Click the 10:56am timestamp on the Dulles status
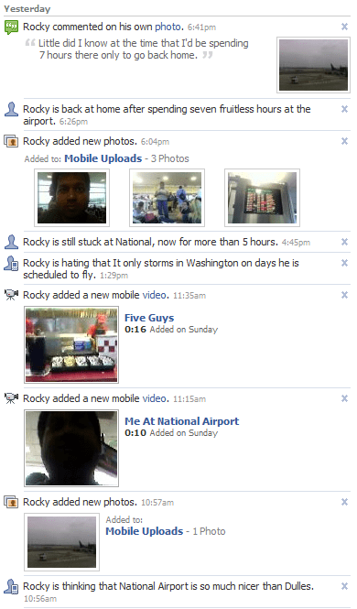 coord(40,599)
